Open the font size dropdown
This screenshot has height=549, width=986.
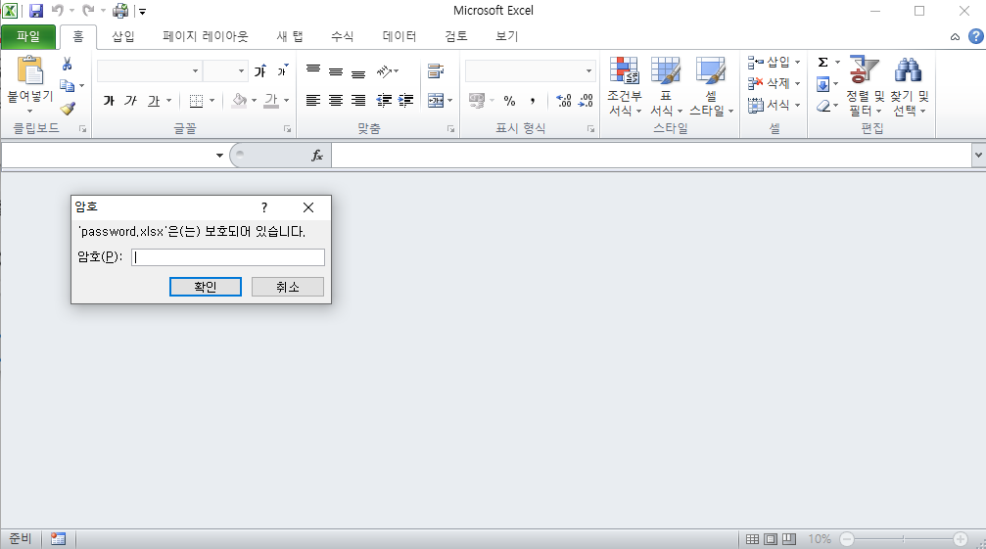(242, 71)
